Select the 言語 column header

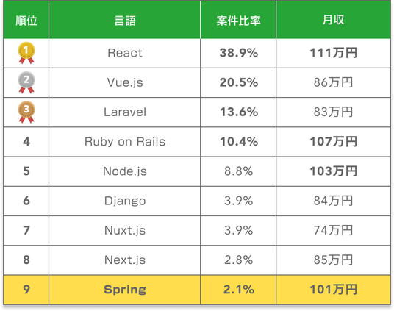[x=125, y=21]
